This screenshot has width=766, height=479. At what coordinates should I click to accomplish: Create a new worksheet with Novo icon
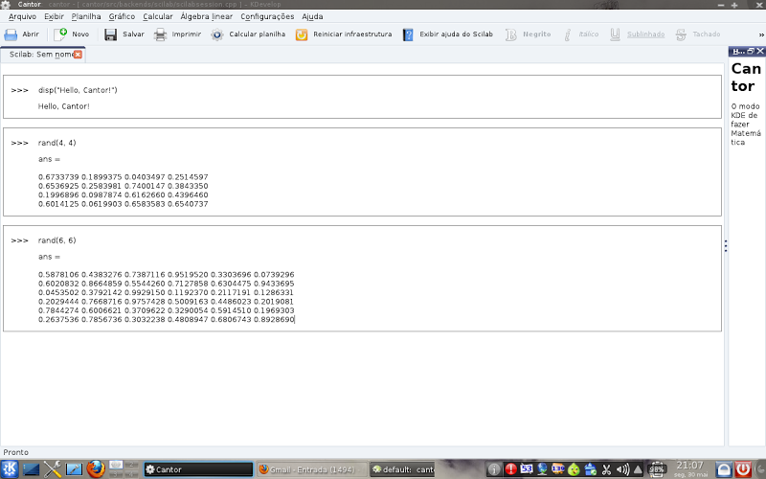coord(60,34)
